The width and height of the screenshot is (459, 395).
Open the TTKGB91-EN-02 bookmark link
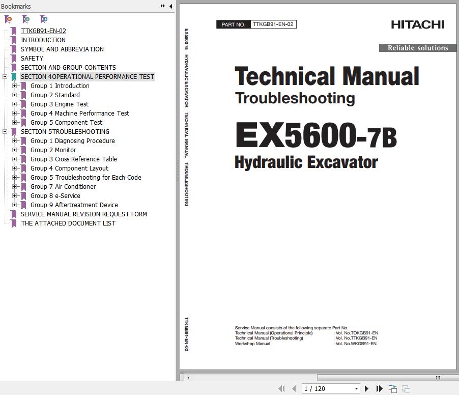[43, 31]
